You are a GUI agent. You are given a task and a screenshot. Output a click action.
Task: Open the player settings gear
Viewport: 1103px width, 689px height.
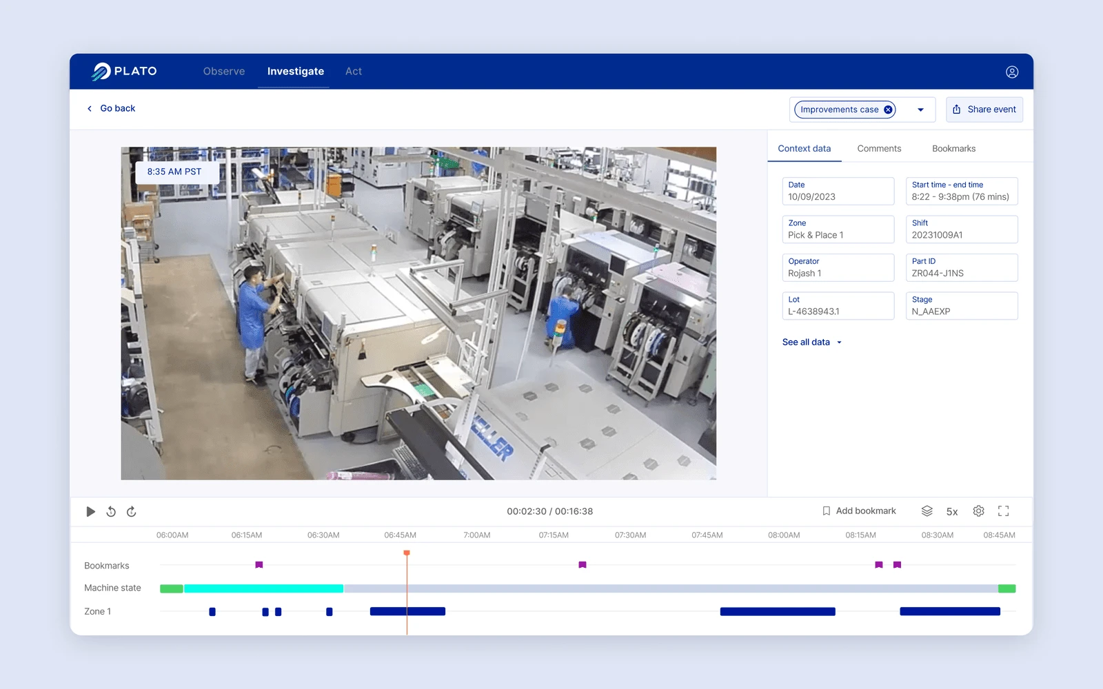click(978, 511)
